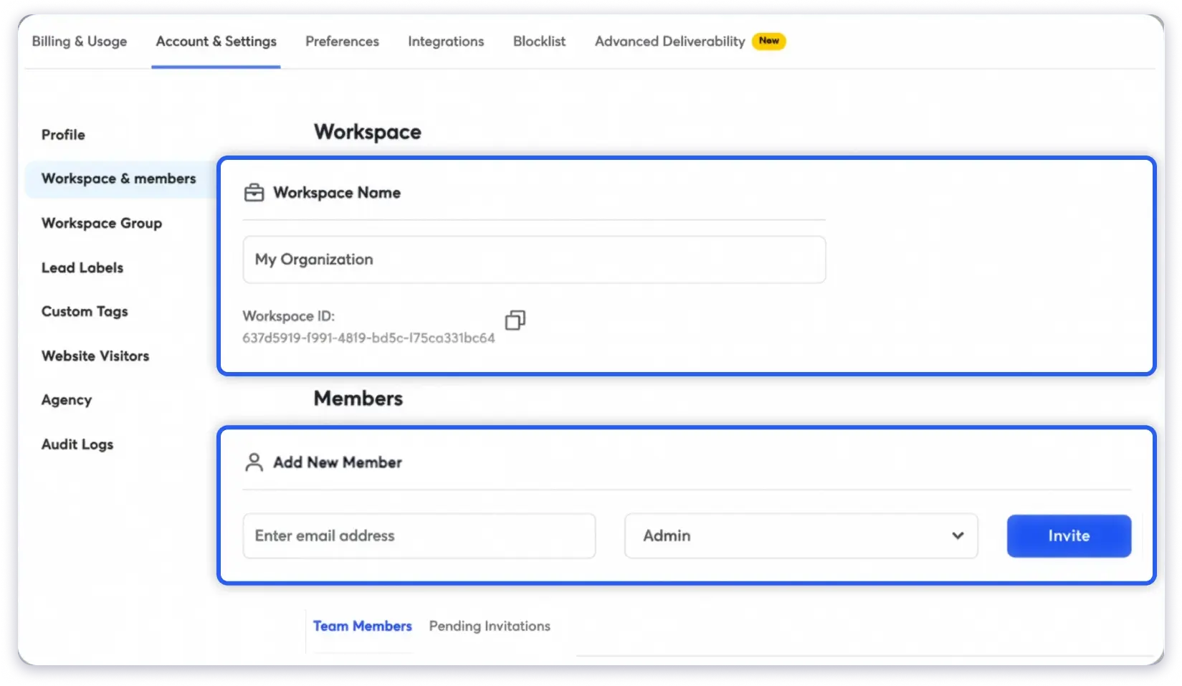1182x686 pixels.
Task: Switch to Billing & Usage
Action: (x=79, y=42)
